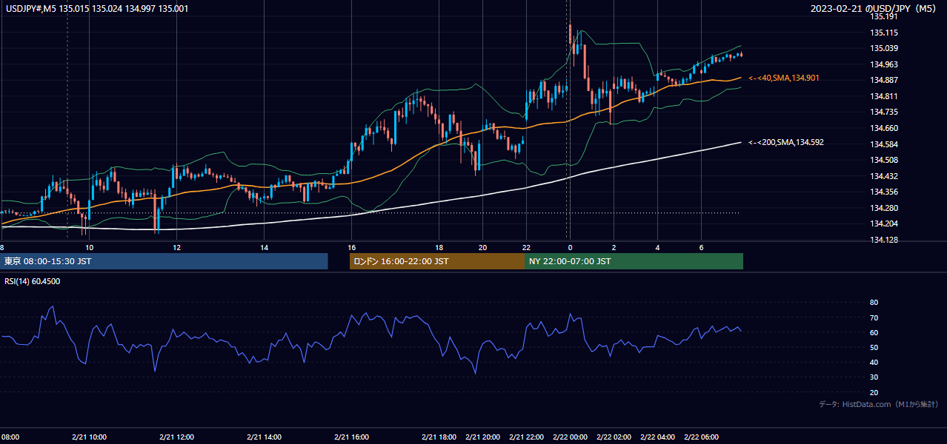
Task: Click price axis label 134.887
Action: tap(884, 80)
